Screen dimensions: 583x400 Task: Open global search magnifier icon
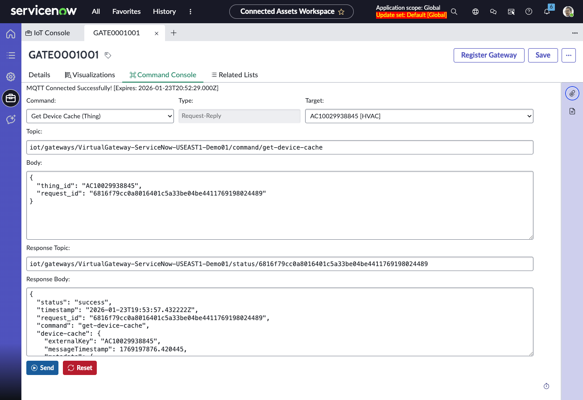454,12
